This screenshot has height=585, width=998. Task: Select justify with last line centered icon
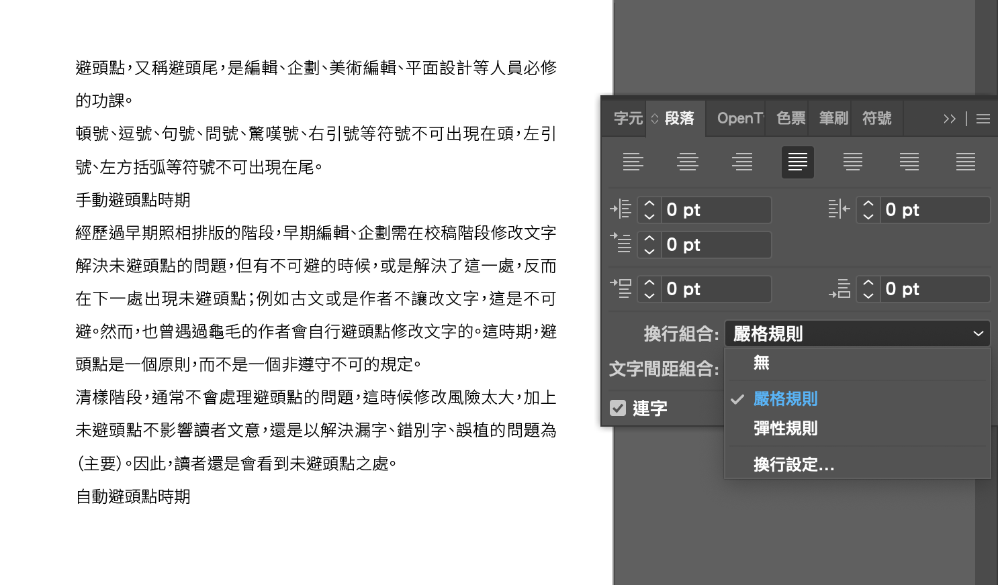(x=853, y=162)
